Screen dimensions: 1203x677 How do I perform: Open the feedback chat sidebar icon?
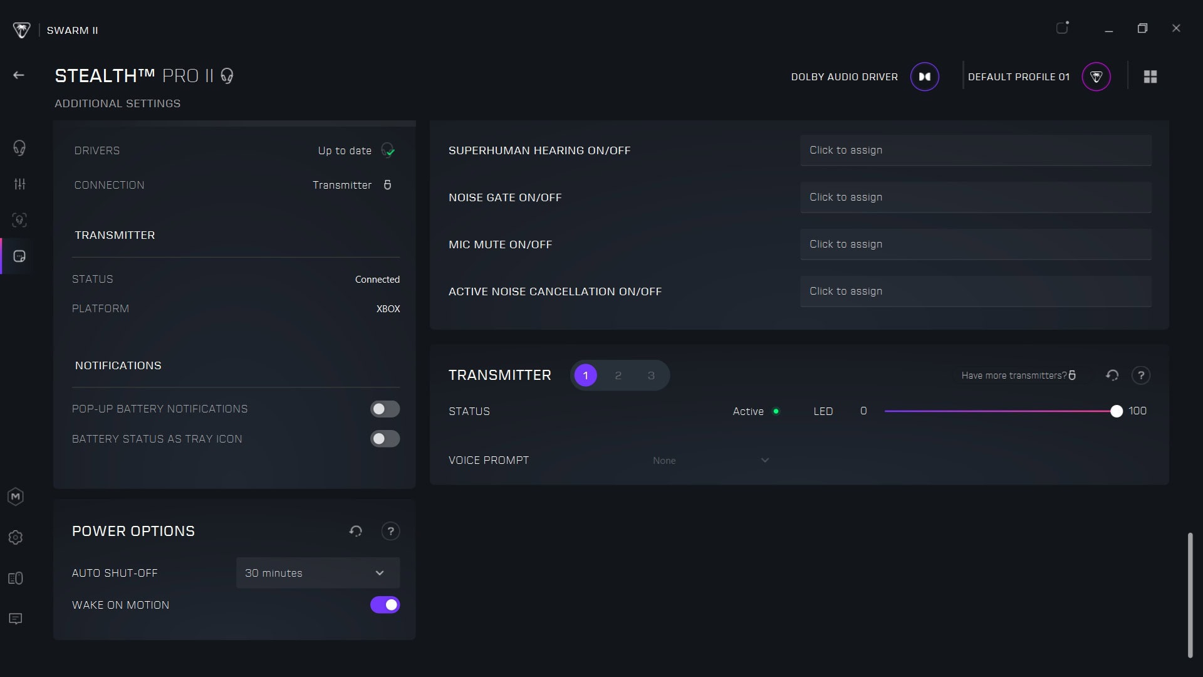coord(16,619)
